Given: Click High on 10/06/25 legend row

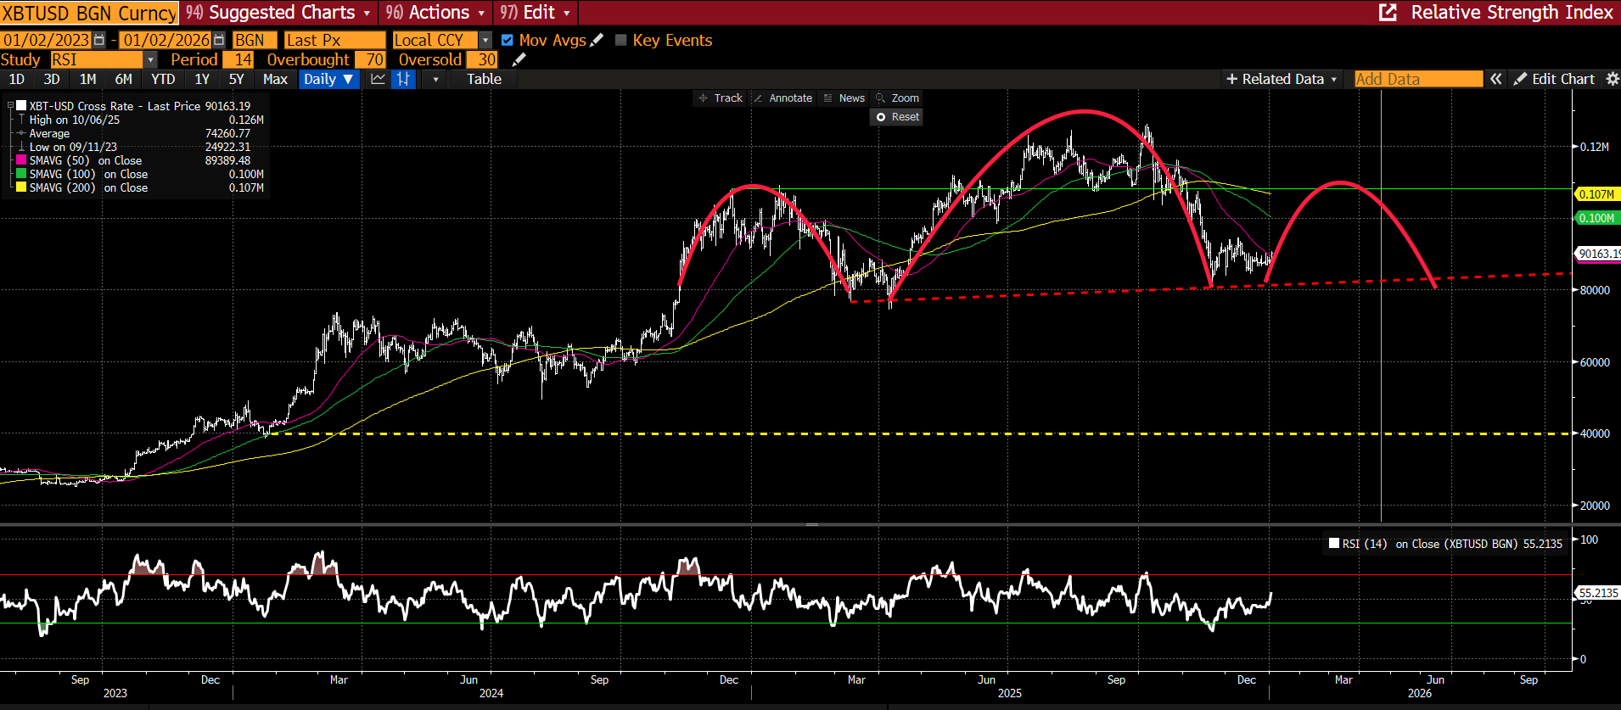Looking at the screenshot, I should tap(140, 120).
